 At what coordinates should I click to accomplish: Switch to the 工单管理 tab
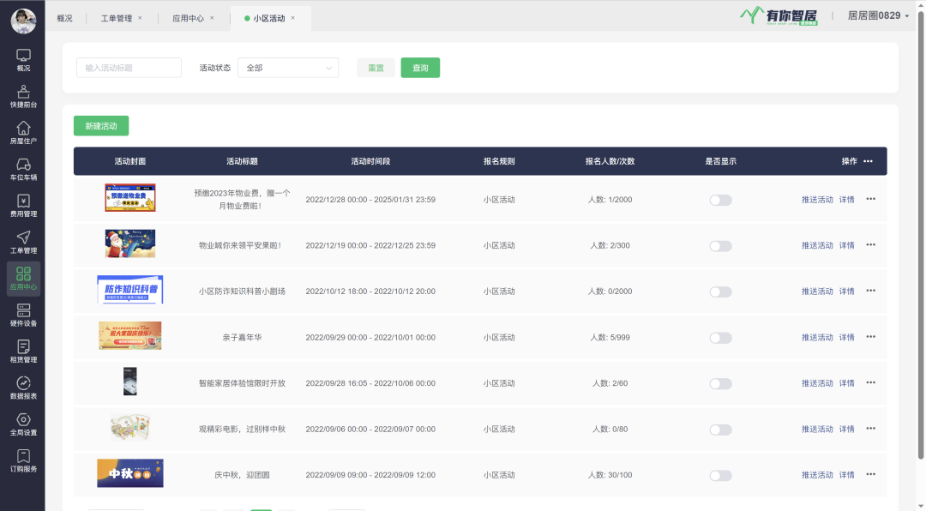117,18
